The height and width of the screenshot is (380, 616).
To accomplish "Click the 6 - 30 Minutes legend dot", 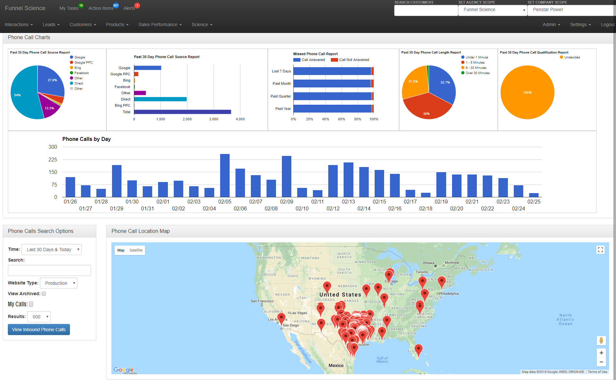I will pyautogui.click(x=463, y=68).
